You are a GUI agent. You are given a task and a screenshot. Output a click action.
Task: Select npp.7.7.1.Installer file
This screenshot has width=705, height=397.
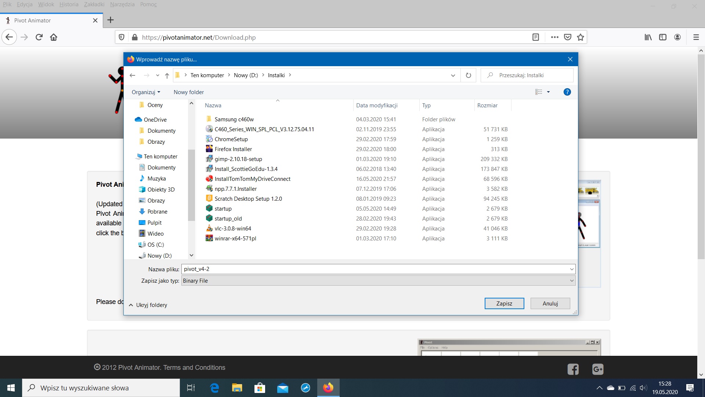(236, 189)
